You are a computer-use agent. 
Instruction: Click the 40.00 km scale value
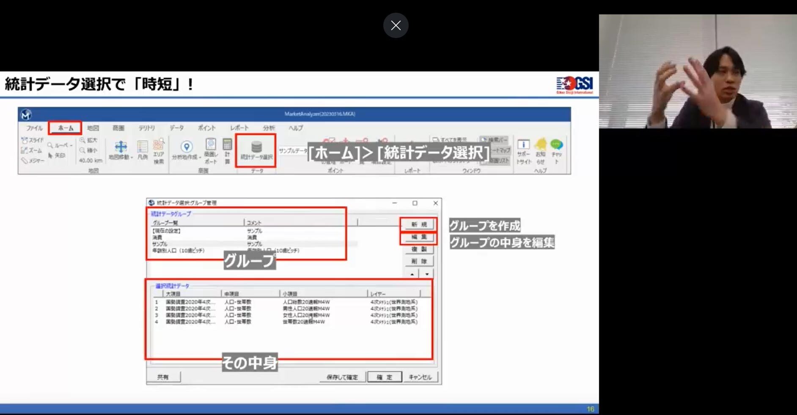(91, 161)
